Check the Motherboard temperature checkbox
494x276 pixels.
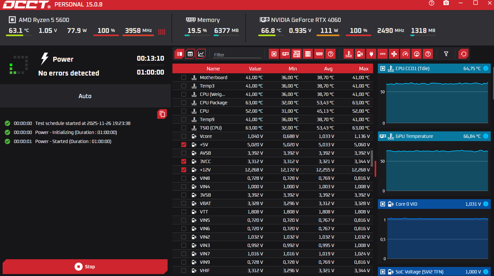184,77
